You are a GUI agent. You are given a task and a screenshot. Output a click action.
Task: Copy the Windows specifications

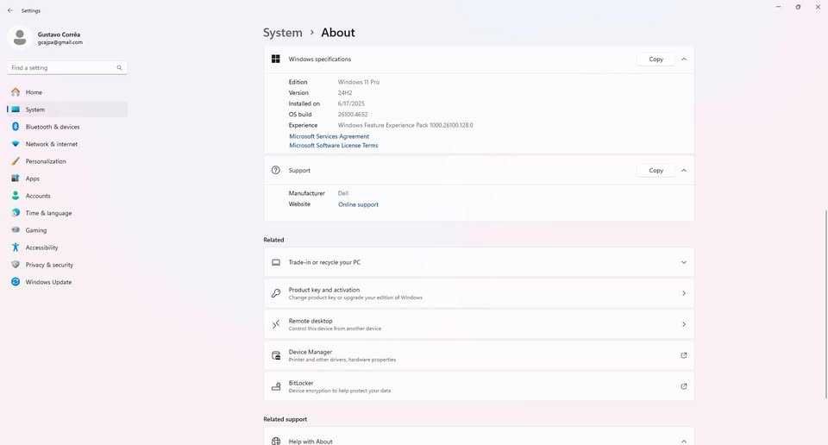tap(655, 60)
